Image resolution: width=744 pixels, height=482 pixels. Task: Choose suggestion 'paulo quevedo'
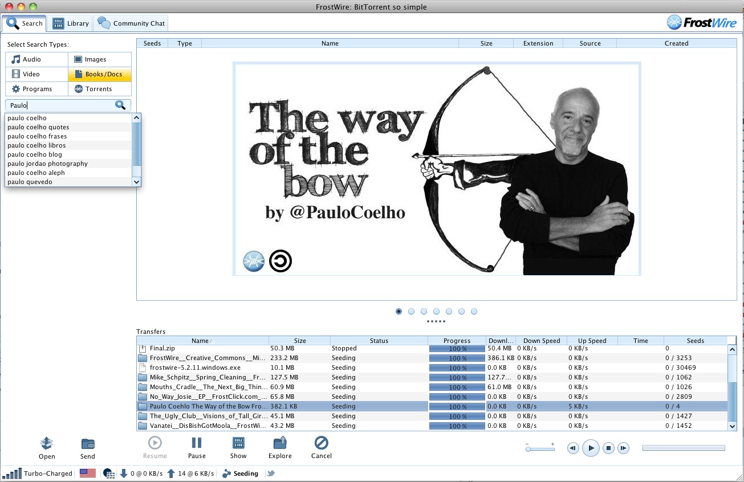(68, 182)
